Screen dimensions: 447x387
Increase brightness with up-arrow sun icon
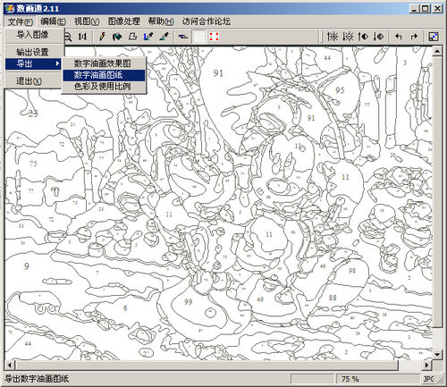[332, 37]
